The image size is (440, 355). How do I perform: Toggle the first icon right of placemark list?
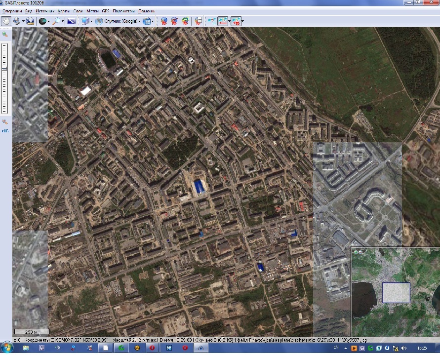[211, 21]
